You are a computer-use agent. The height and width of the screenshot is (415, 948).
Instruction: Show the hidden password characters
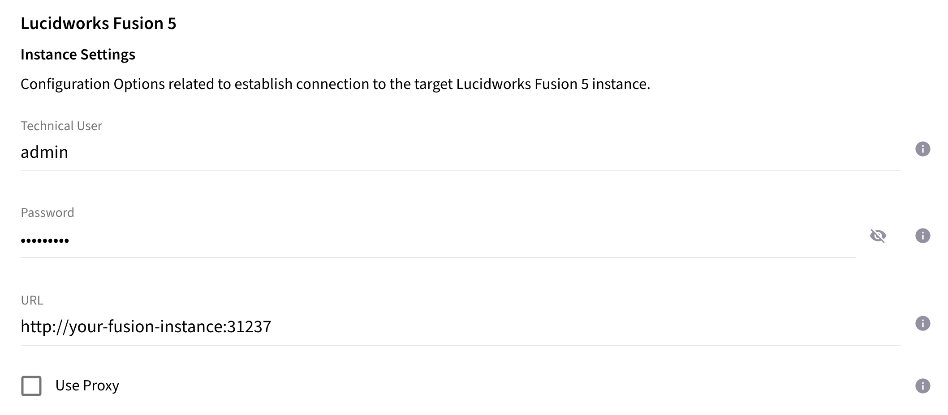click(879, 237)
